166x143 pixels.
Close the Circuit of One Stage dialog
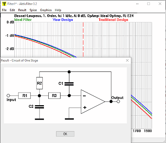(x=127, y=60)
